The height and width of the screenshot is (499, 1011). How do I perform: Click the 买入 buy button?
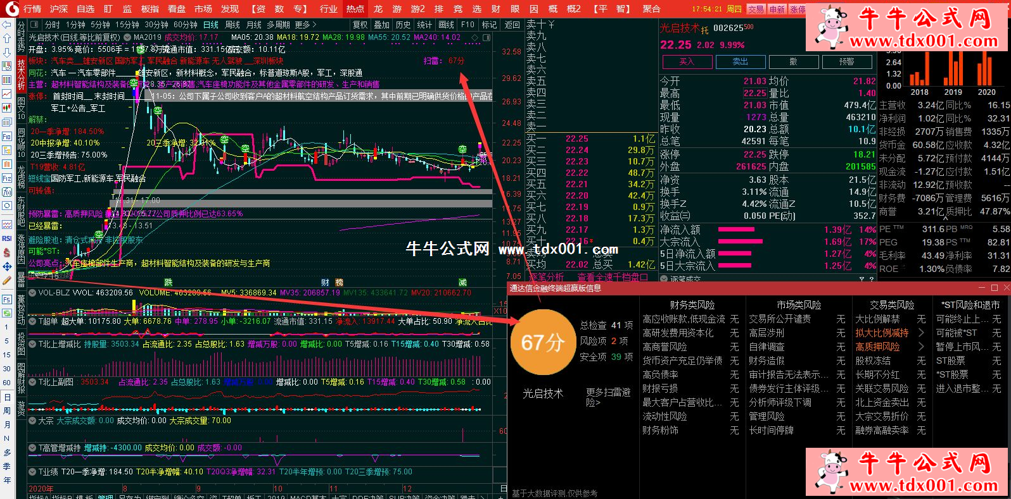click(x=687, y=61)
